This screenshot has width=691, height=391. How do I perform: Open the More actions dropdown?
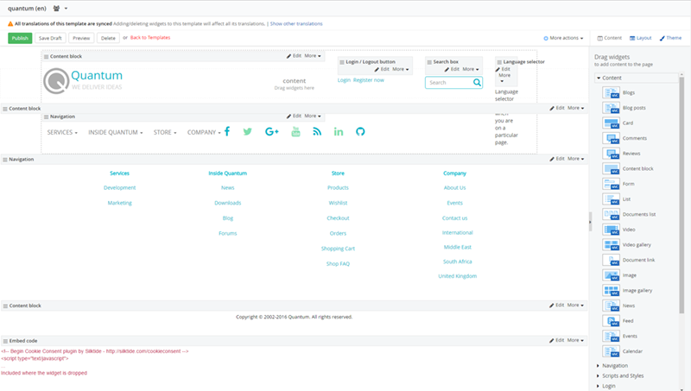(564, 38)
